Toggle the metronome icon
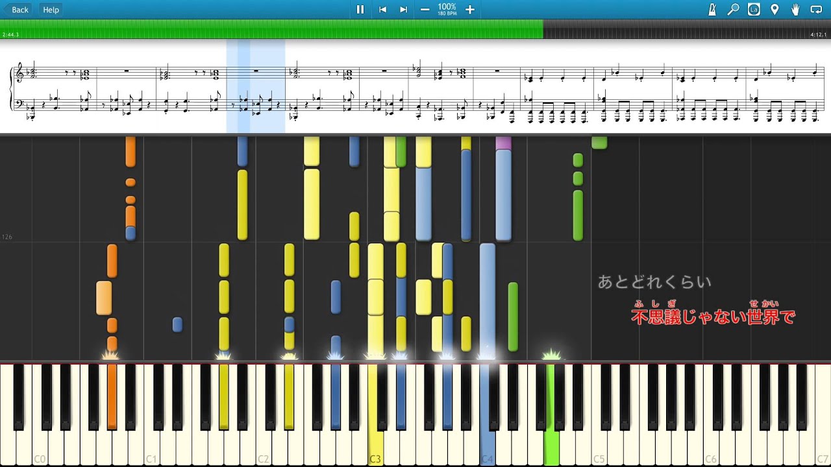831x467 pixels. [712, 10]
